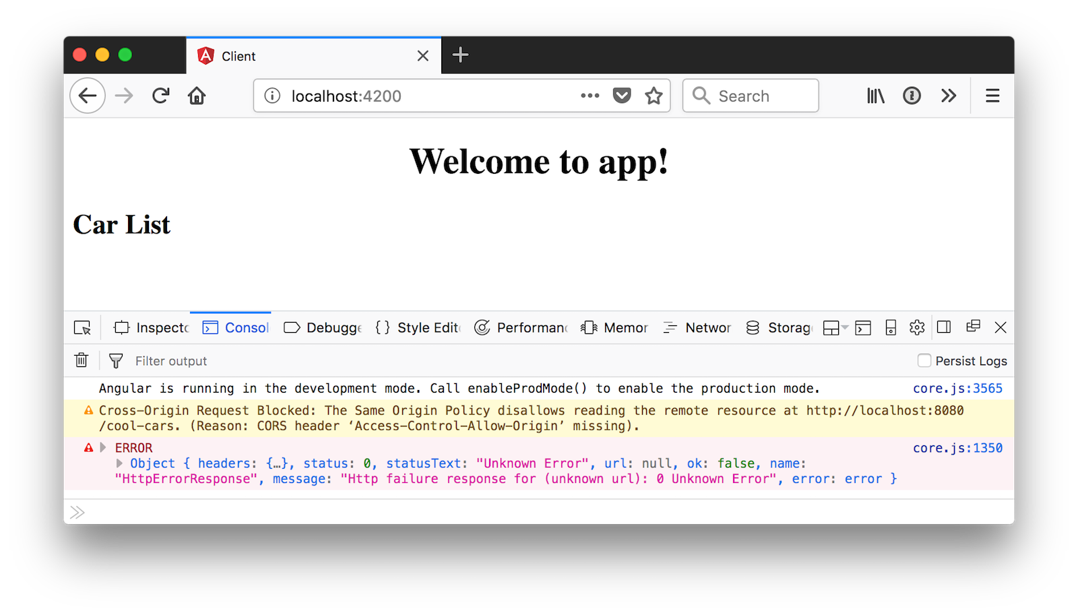Expand the HttpErrorResponse Object details
Screen dimensions: 1078x615
119,463
